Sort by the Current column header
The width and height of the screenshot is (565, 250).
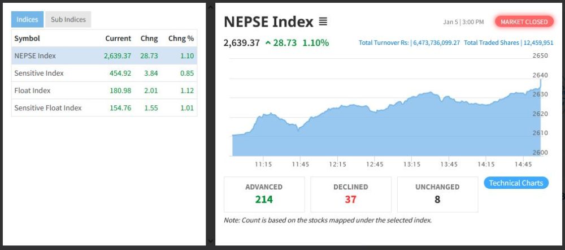[118, 38]
